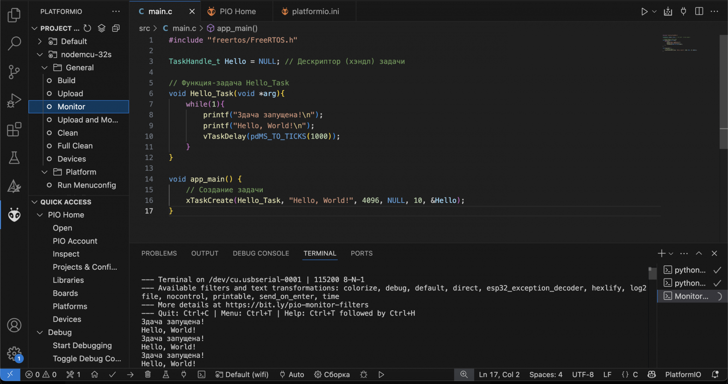The image size is (728, 384).
Task: Open the Source Control view in activity bar
Action: pyautogui.click(x=14, y=72)
